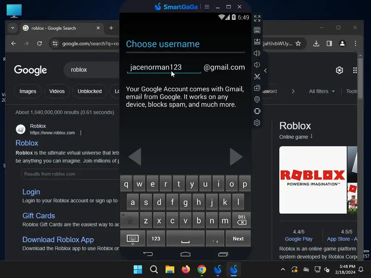Viewport: 371px width, 278px height.
Task: Open the Download Roblox App sitelink
Action: click(58, 240)
